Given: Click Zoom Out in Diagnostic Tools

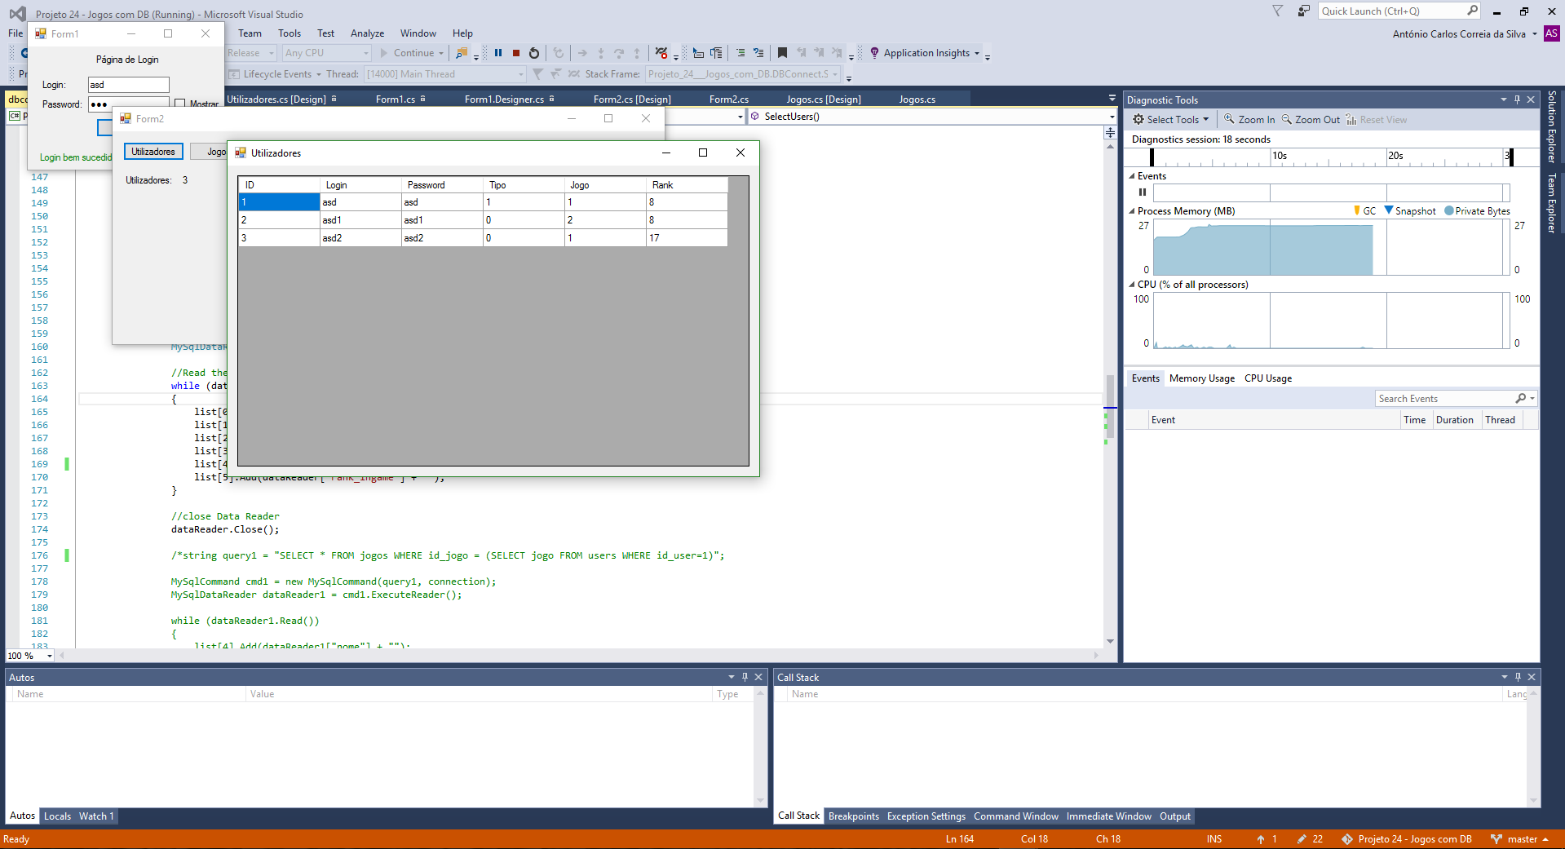Looking at the screenshot, I should click(1311, 120).
